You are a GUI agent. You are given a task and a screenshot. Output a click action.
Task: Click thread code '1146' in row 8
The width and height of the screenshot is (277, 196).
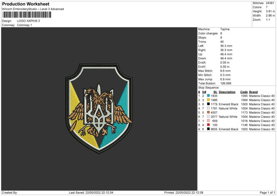[x=244, y=125]
